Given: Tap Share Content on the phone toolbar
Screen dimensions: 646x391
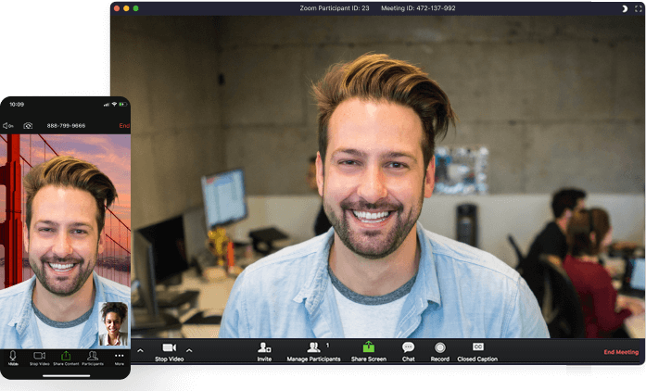Looking at the screenshot, I should [x=66, y=358].
